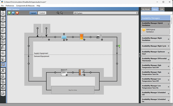Select the air terminal reheat component
Image resolution: width=173 pixels, height=106 pixels.
point(81,72)
